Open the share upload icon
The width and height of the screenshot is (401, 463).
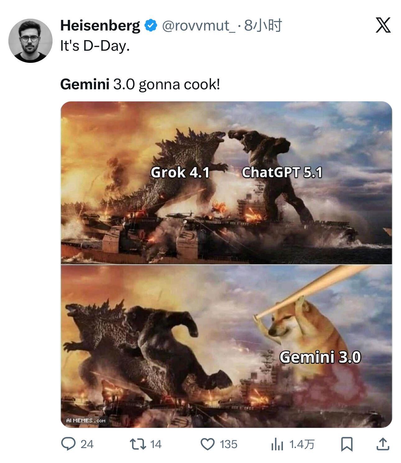[383, 444]
